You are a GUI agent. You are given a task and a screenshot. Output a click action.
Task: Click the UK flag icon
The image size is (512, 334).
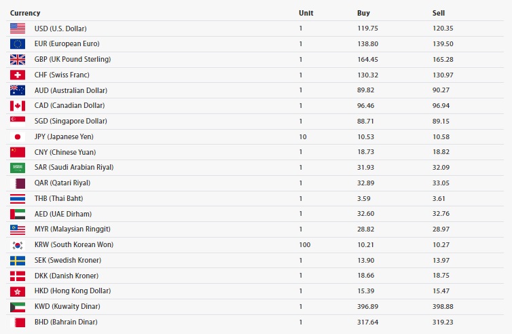point(18,59)
